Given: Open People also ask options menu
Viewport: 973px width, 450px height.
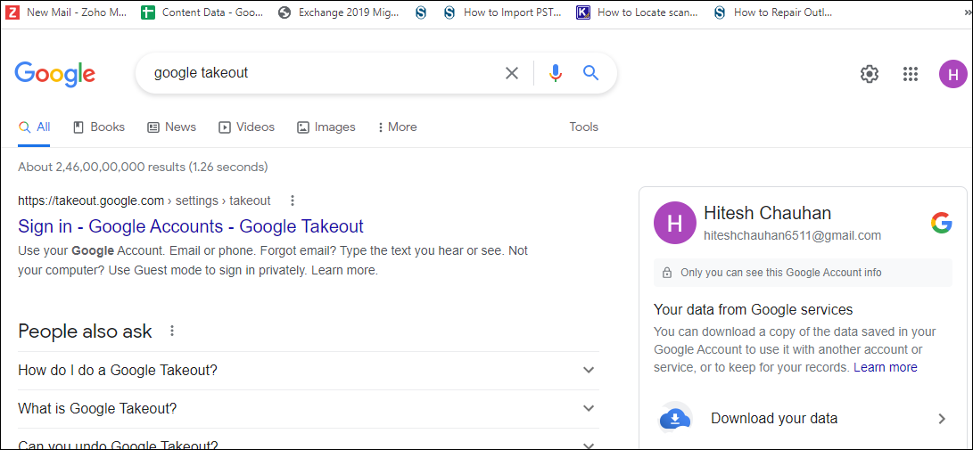Looking at the screenshot, I should (x=172, y=331).
